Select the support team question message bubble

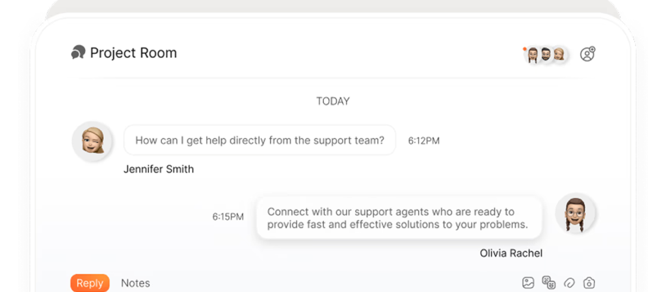(x=260, y=140)
